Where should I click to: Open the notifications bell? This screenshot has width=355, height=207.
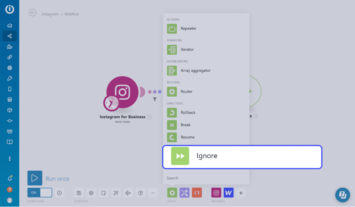tap(10, 179)
